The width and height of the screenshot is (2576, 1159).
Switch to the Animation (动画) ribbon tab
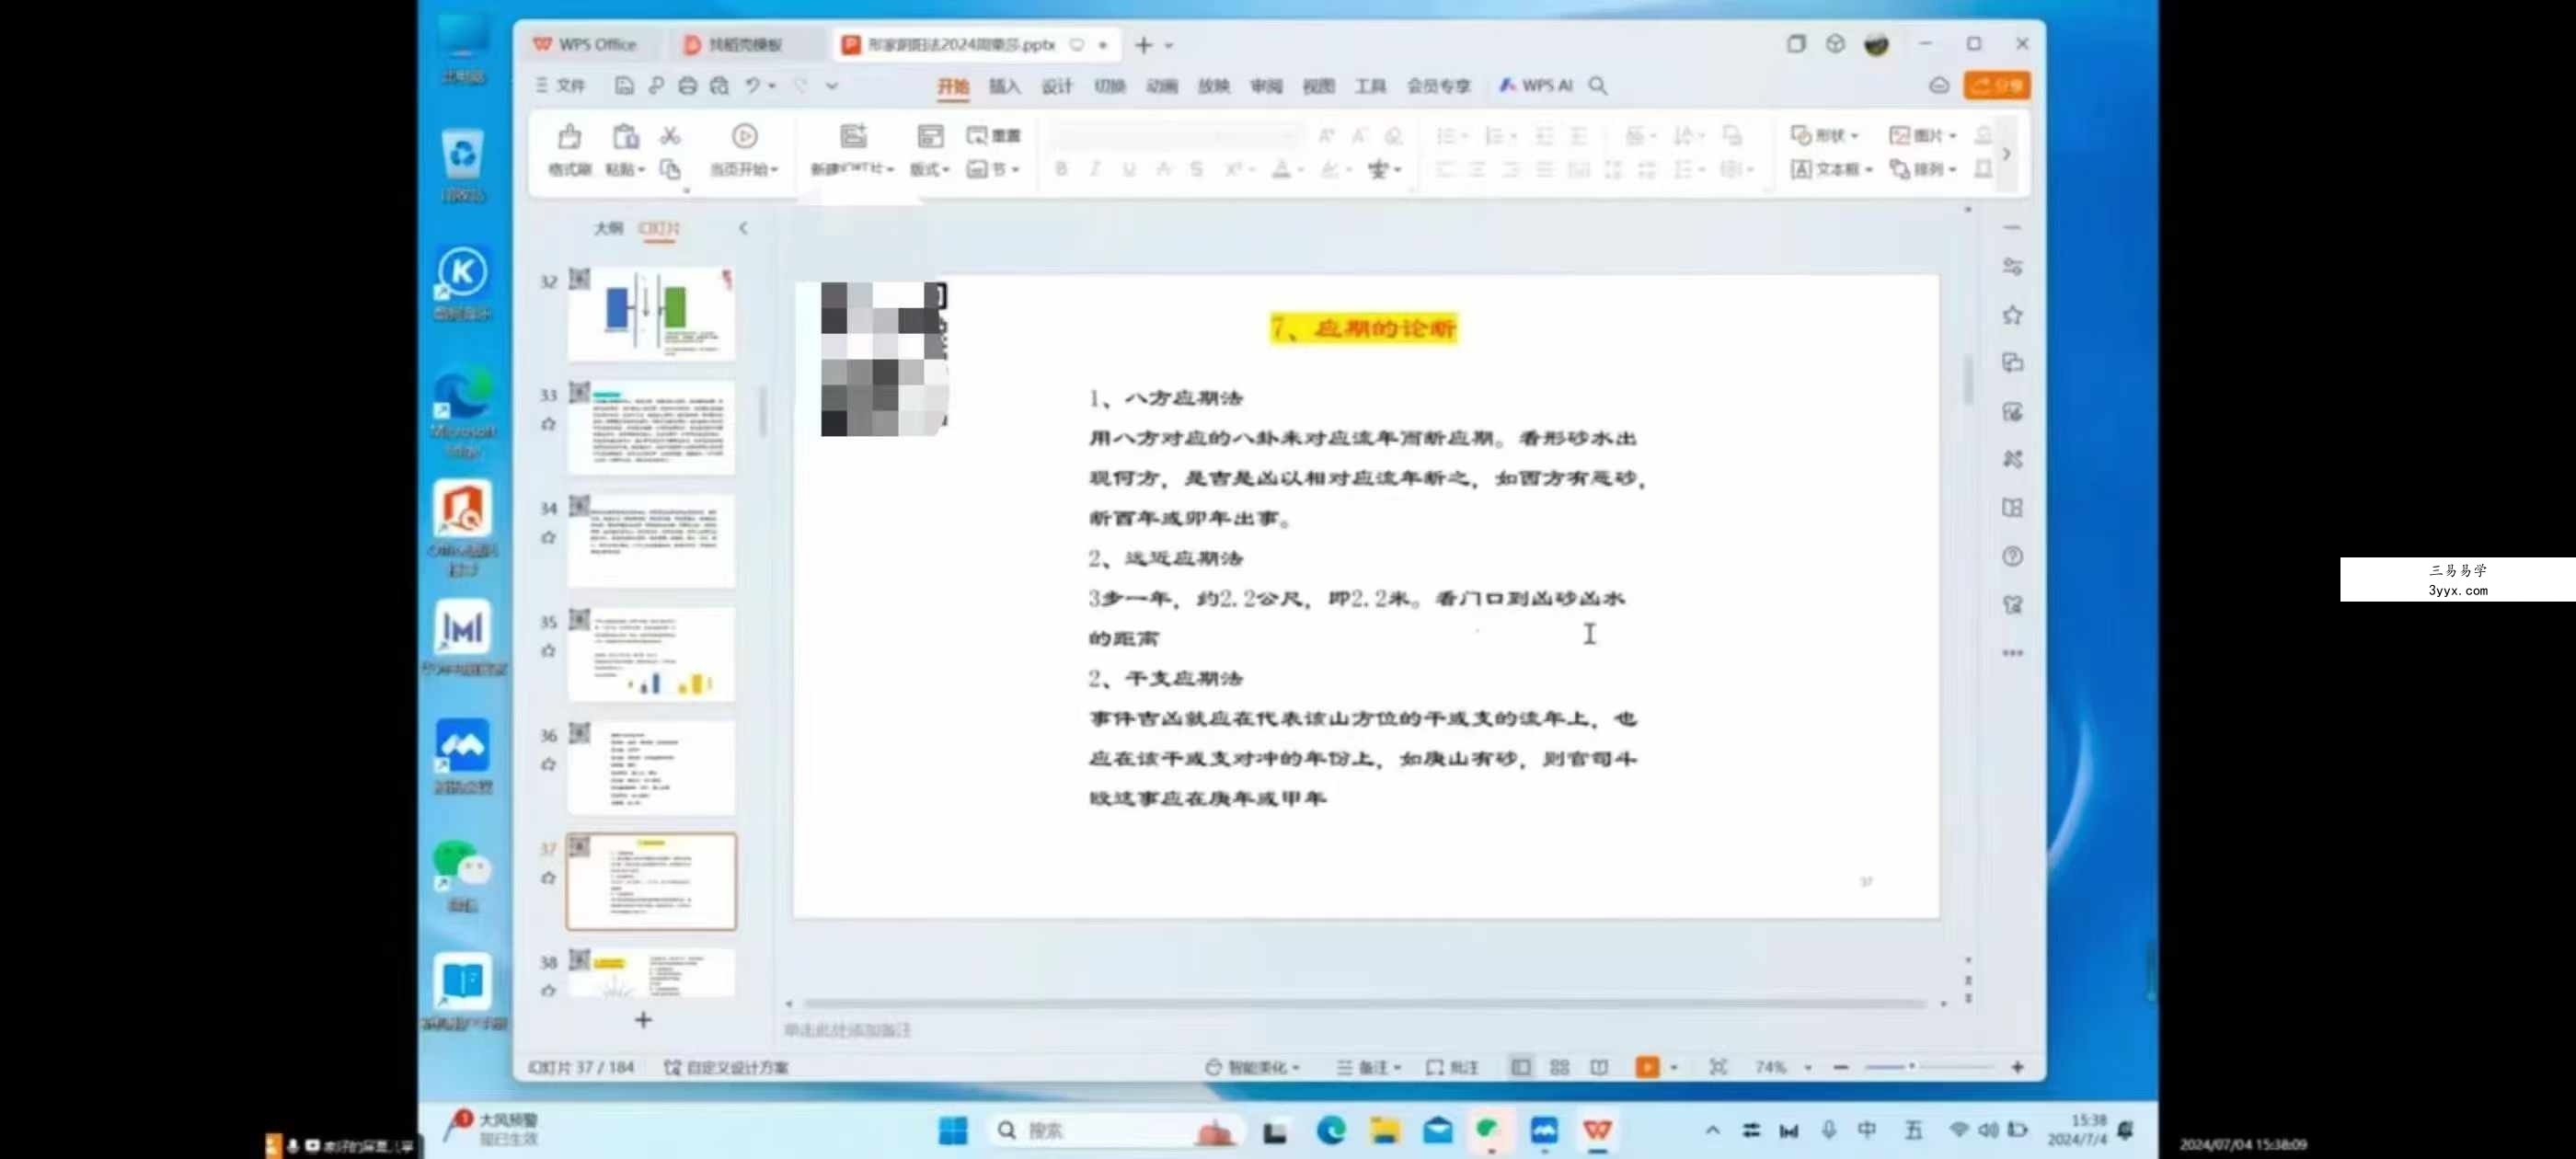click(1161, 86)
